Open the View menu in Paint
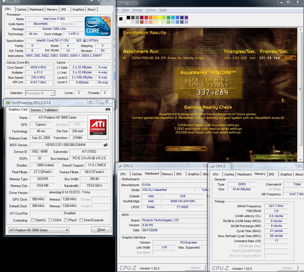Screen dimensions: 304x272 point(126,10)
